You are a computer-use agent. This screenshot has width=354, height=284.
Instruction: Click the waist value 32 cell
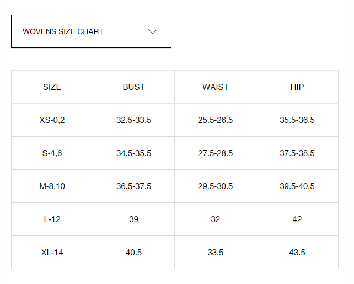pyautogui.click(x=215, y=219)
